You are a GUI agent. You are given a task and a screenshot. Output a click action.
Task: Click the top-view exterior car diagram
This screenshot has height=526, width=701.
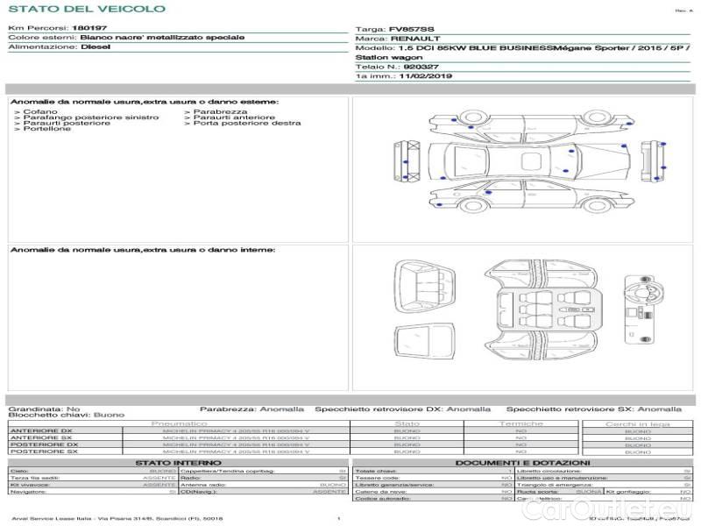529,161
